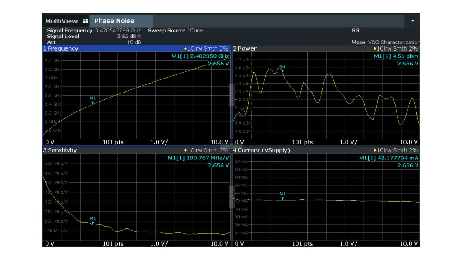Viewport: 462px width, 260px height.
Task: Click the 1 Frequency window title bar
Action: coord(61,49)
